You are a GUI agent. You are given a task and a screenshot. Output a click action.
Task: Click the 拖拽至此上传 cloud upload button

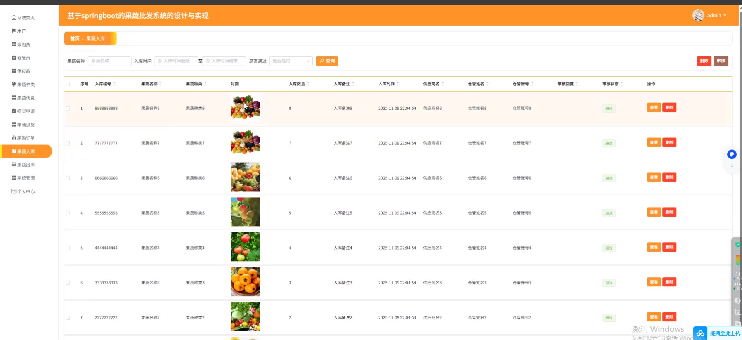(x=718, y=333)
